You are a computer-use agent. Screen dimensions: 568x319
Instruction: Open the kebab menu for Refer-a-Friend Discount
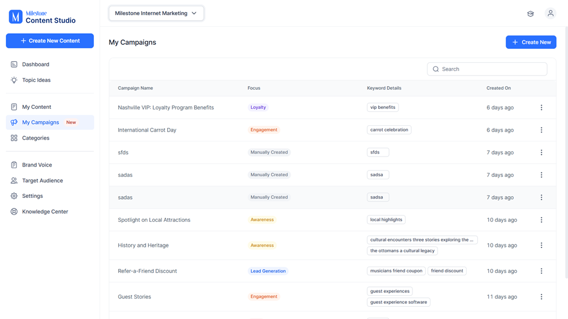pyautogui.click(x=541, y=271)
